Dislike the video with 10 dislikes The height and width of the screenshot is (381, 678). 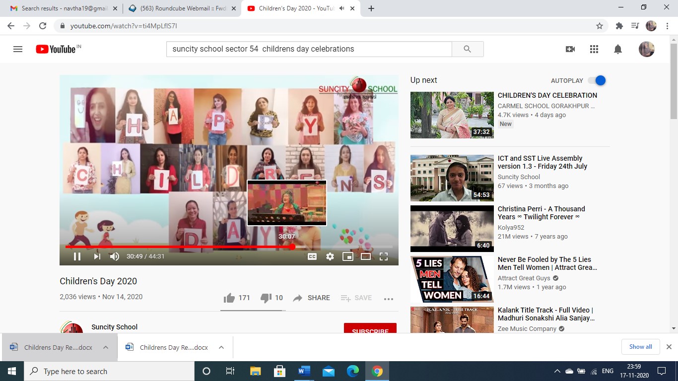[271, 298]
